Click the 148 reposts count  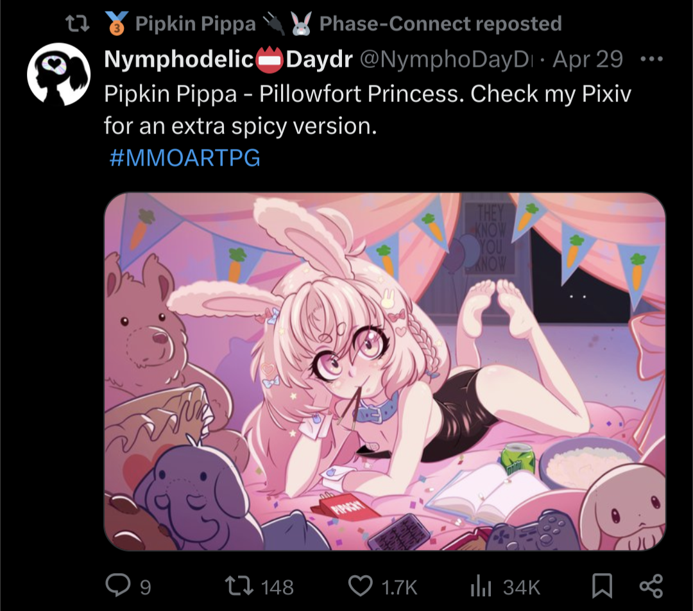[277, 587]
